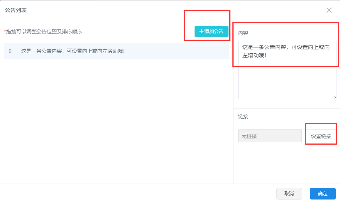This screenshot has height=203, width=340.
Task: Click the 链接 section label
Action: click(x=243, y=116)
